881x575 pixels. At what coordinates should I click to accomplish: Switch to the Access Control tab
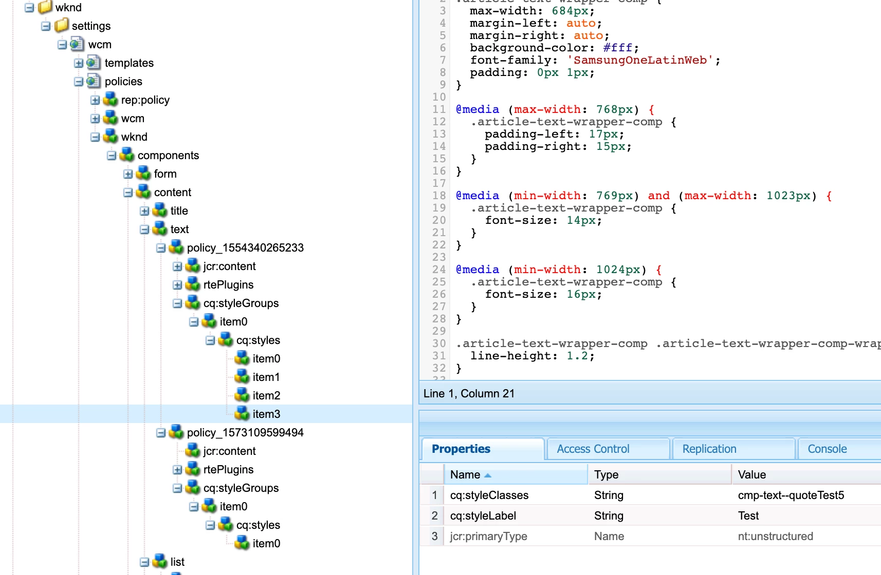click(608, 449)
